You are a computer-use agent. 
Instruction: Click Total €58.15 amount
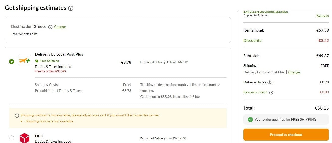(322, 108)
